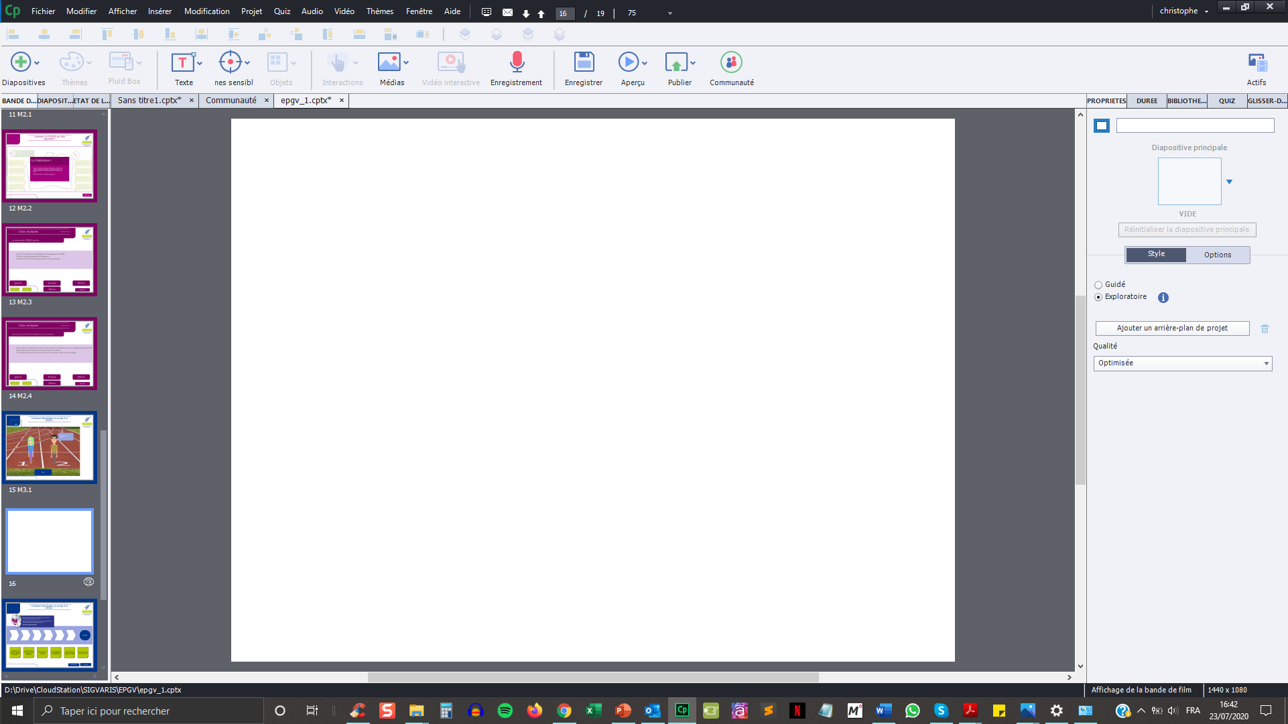Expand the Qualité Optimisée dropdown
The height and width of the screenshot is (724, 1288).
coord(1182,363)
